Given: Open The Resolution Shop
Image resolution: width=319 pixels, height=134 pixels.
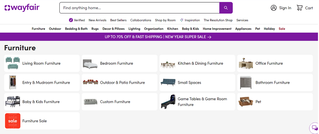Looking at the screenshot, I should (218, 20).
